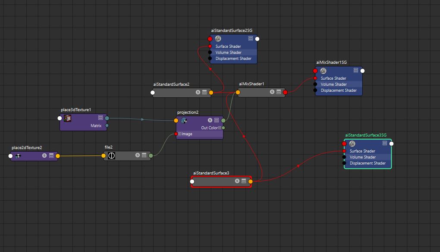The width and height of the screenshot is (440, 252).
Task: Select the place3dTexture1 texture cube icon
Action: click(67, 118)
